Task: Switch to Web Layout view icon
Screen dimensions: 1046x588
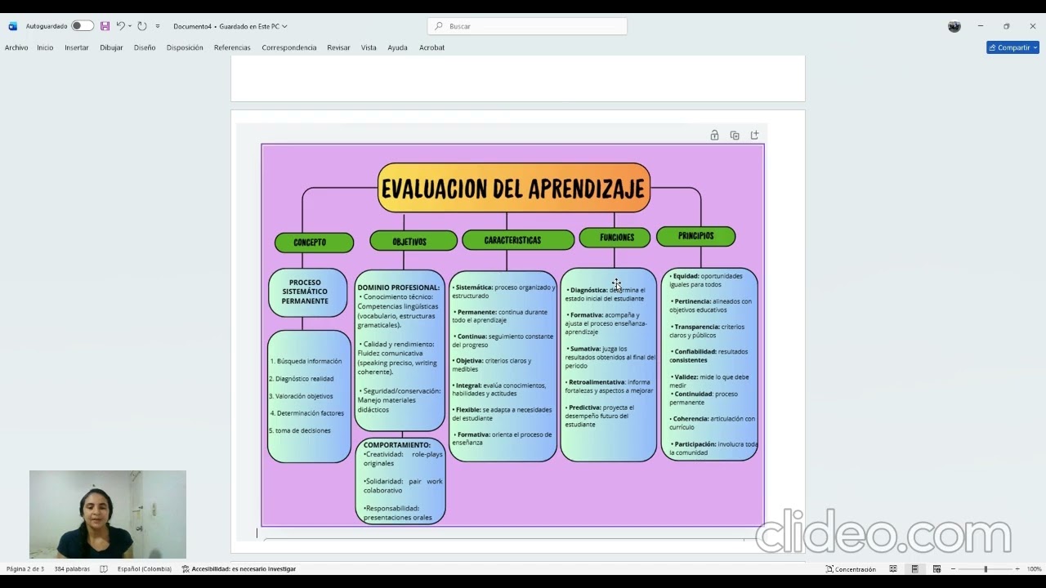Action: pos(936,568)
